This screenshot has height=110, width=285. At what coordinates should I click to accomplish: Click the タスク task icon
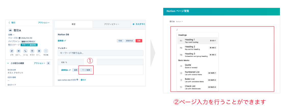pos(32,51)
